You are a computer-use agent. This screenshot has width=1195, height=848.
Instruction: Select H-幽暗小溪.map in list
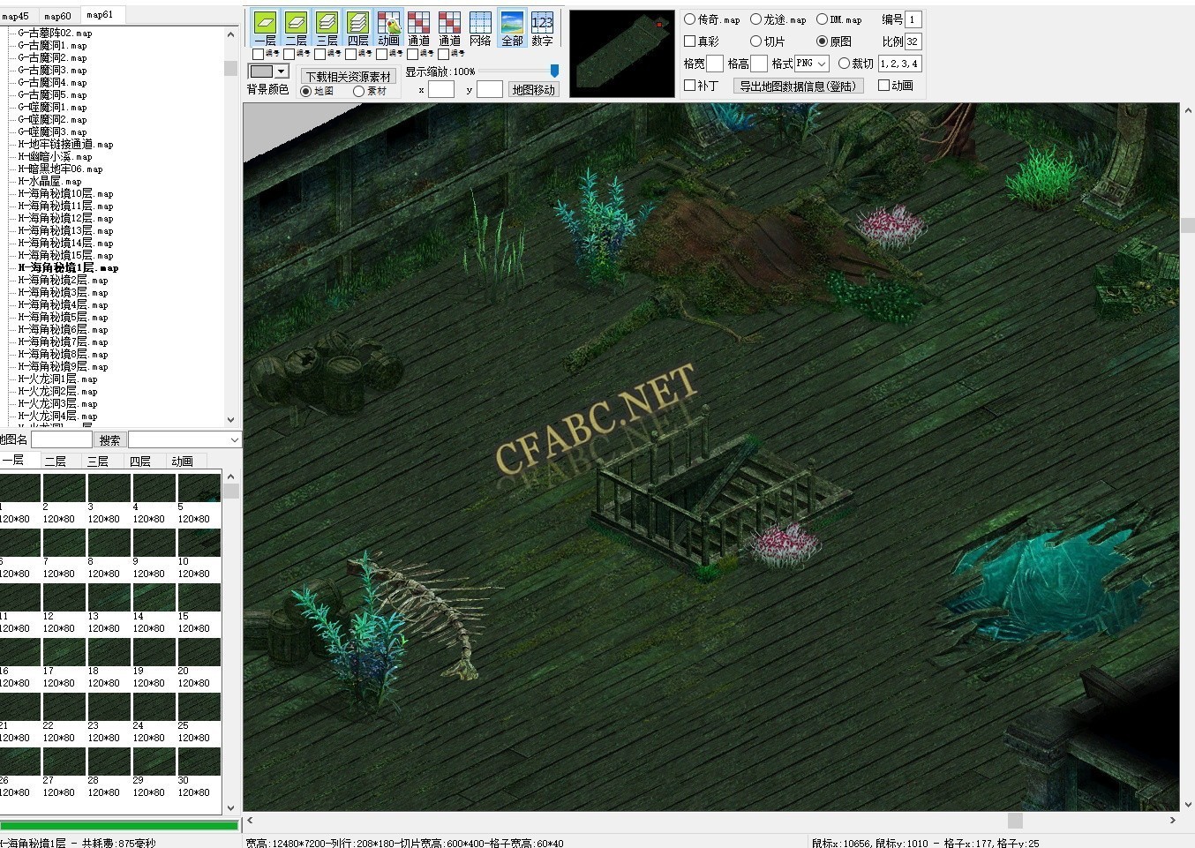pyautogui.click(x=55, y=156)
